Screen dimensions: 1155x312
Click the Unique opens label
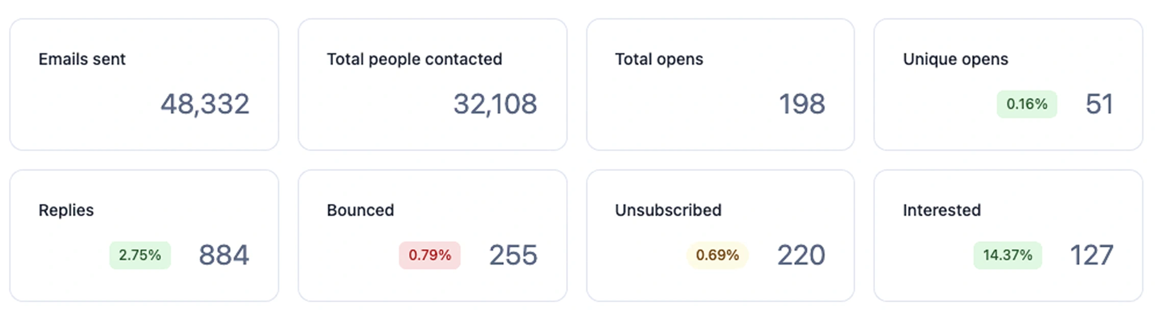tap(955, 59)
